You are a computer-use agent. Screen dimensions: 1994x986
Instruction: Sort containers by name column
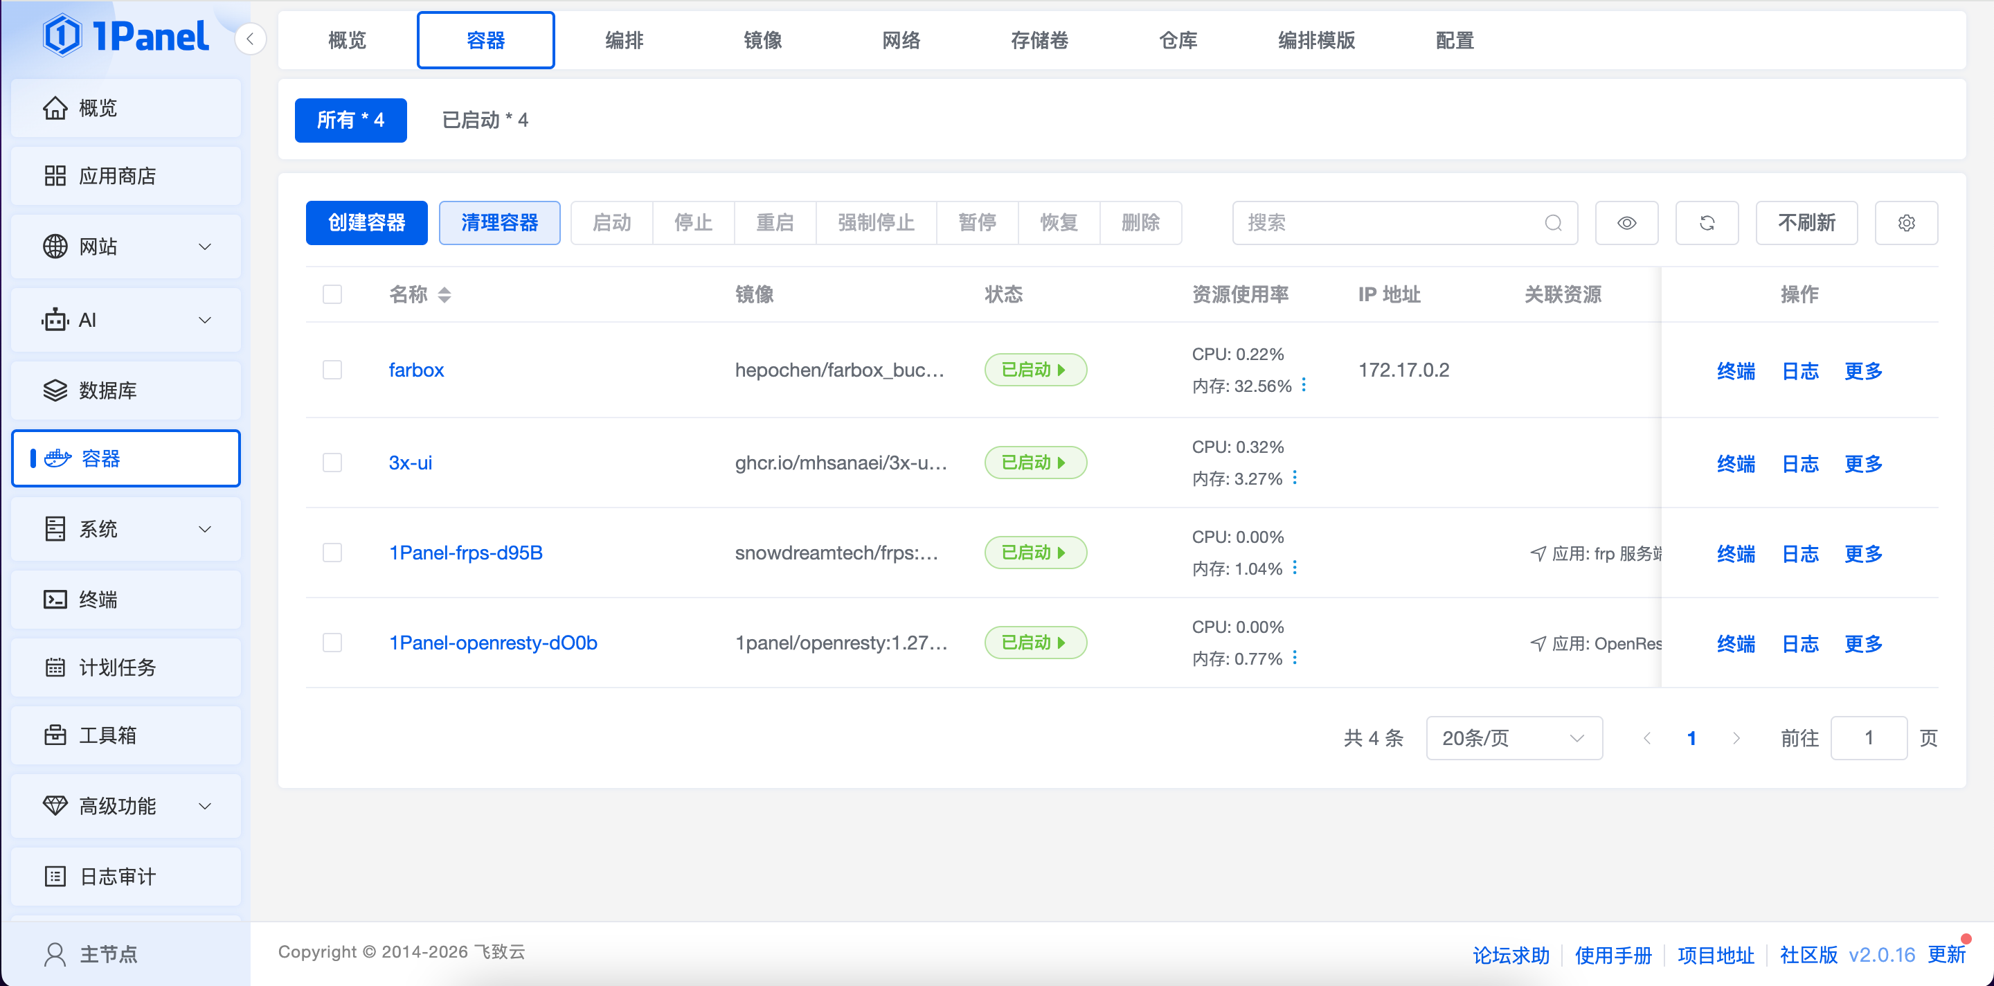click(x=444, y=294)
